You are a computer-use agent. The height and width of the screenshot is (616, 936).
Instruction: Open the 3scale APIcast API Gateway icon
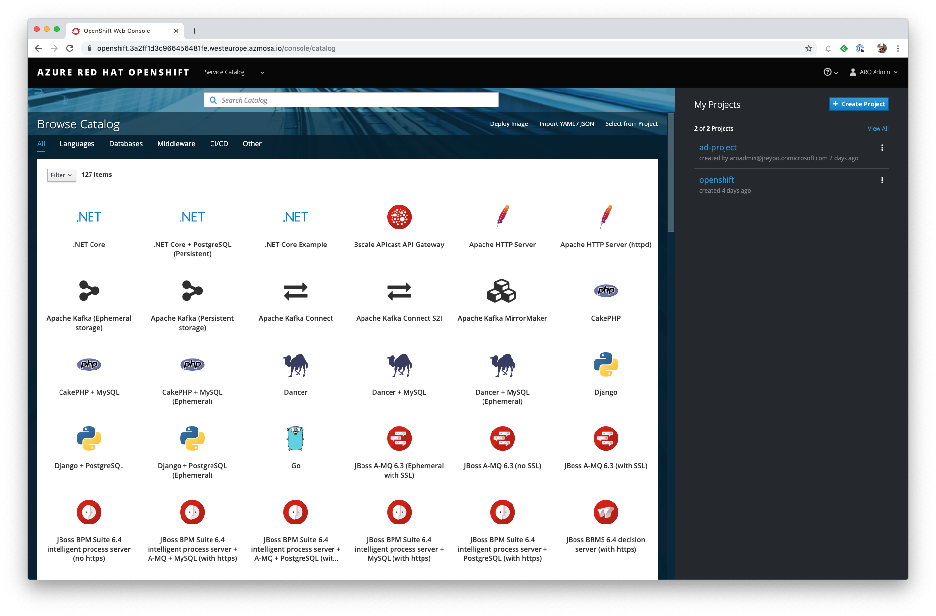[x=399, y=217]
